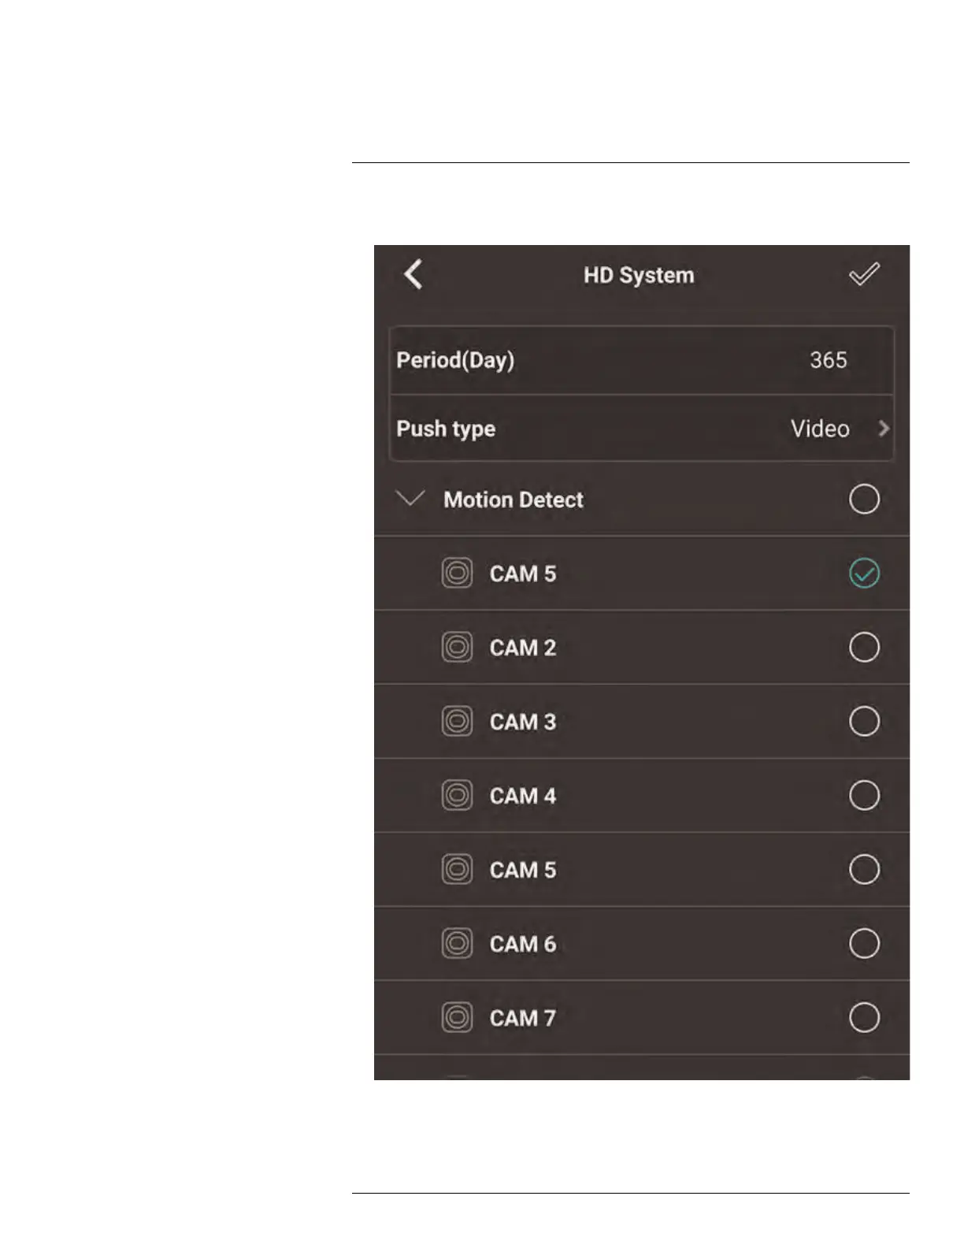Click the camera icon beside CAM 4

click(457, 796)
